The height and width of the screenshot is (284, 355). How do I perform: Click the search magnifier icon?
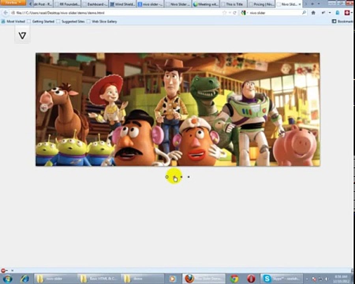(304, 13)
